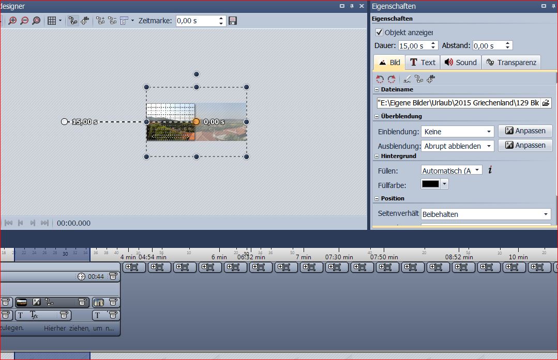This screenshot has width=558, height=360.
Task: Toggle motion path editing mode in toolbar
Action: point(73,21)
